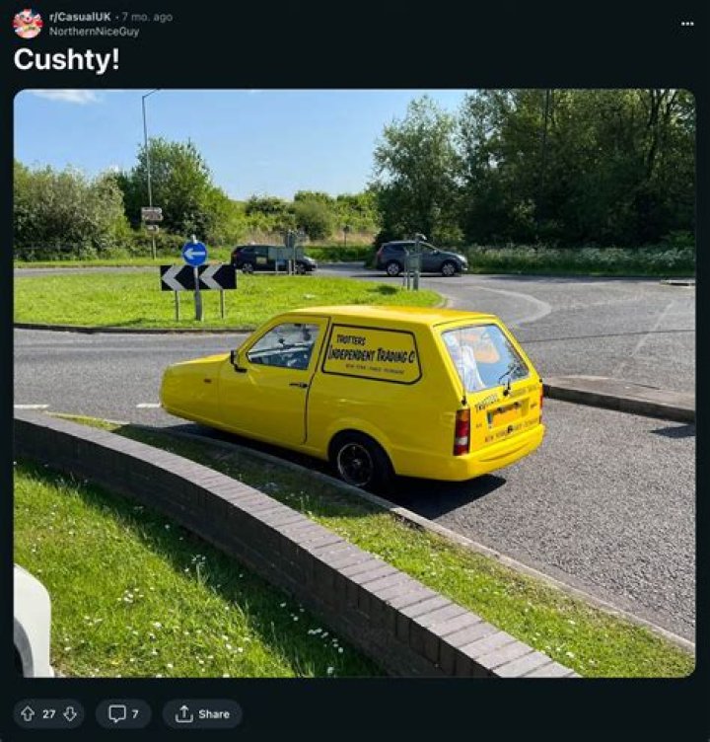Upvote the Cushty! post
710x742 pixels.
click(x=28, y=713)
